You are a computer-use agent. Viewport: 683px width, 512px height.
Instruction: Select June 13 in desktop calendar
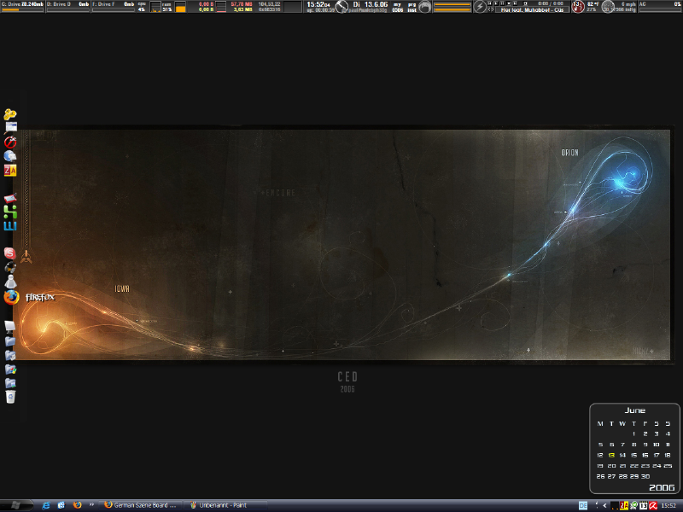pos(611,455)
